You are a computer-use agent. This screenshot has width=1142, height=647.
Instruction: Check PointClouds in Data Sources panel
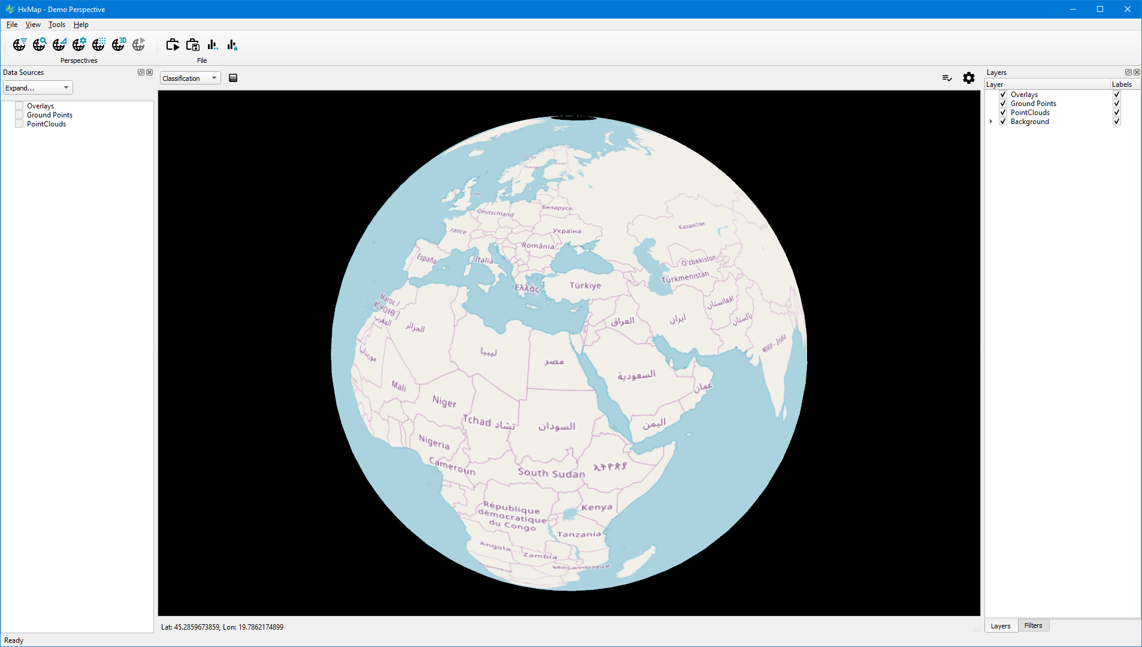[x=19, y=124]
